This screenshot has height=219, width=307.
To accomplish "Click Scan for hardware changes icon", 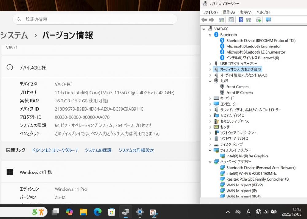I will pyautogui.click(x=268, y=20).
